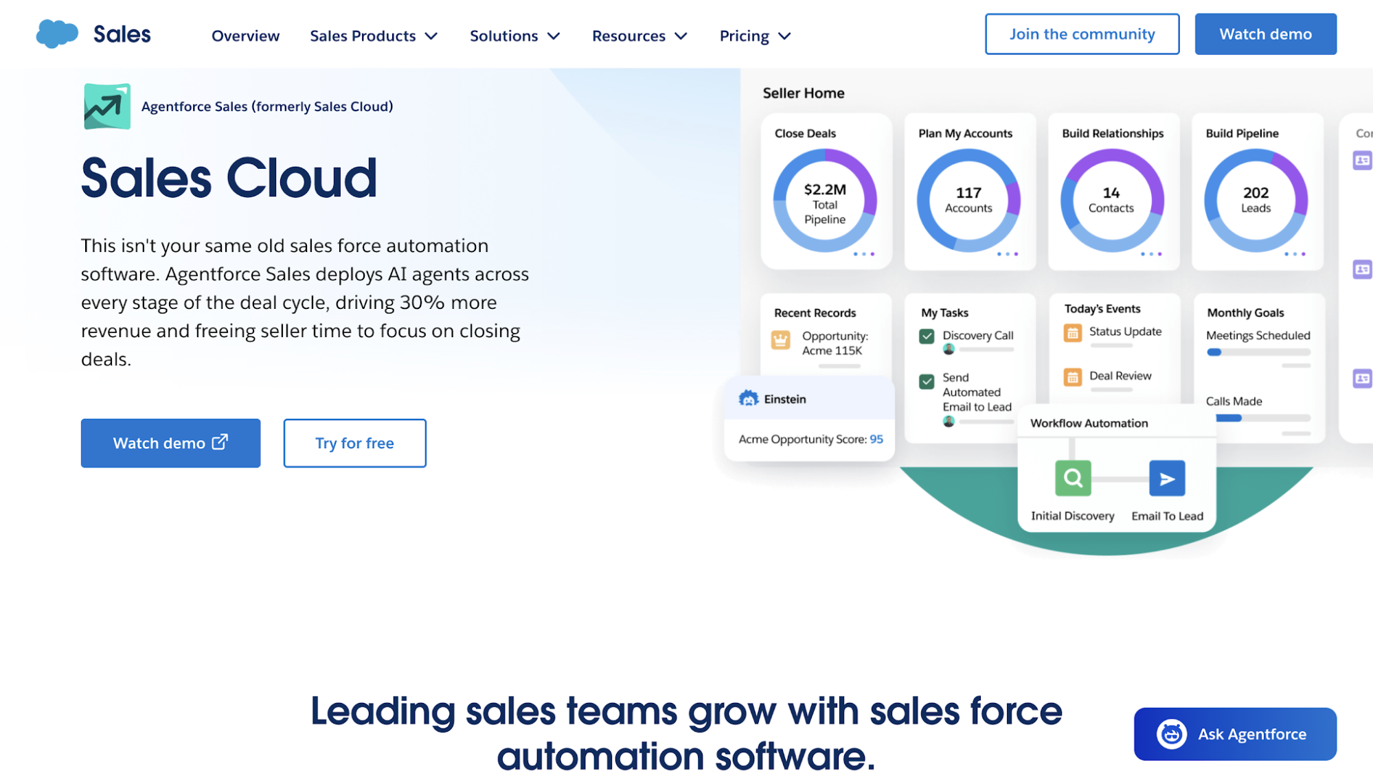Click the 117 Accounts donut chart

pos(968,200)
